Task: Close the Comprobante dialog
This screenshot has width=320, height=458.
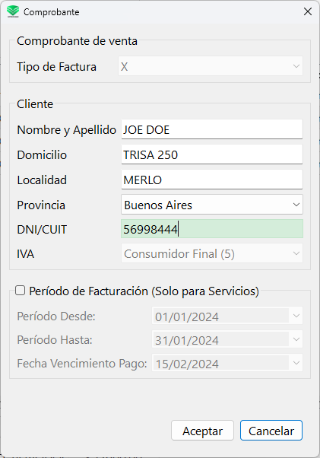Action: click(x=308, y=11)
